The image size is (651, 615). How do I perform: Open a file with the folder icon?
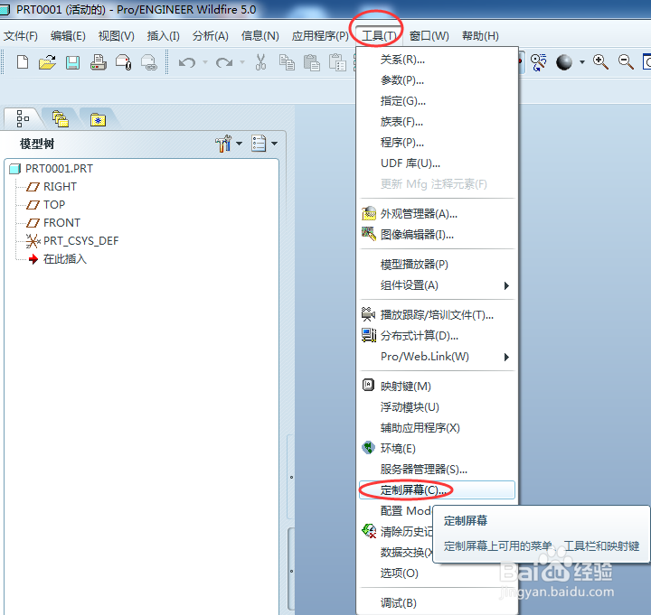point(47,62)
